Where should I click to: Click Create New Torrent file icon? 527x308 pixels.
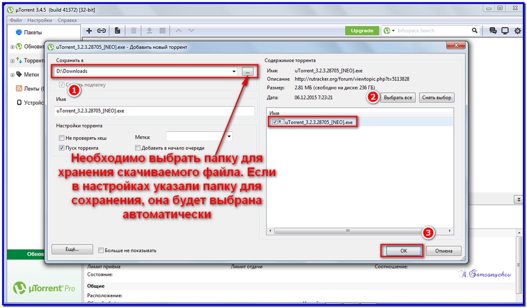(117, 31)
